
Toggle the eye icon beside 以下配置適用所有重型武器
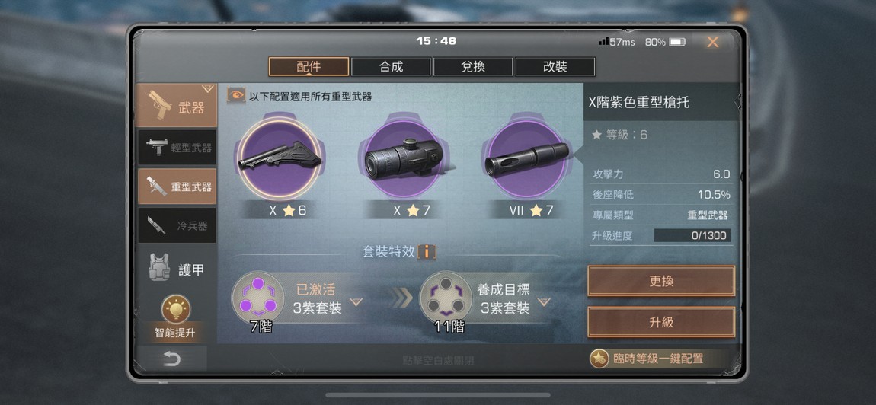coord(236,95)
